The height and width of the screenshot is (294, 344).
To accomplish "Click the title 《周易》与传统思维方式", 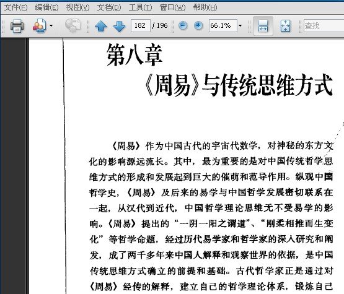I will pyautogui.click(x=239, y=85).
